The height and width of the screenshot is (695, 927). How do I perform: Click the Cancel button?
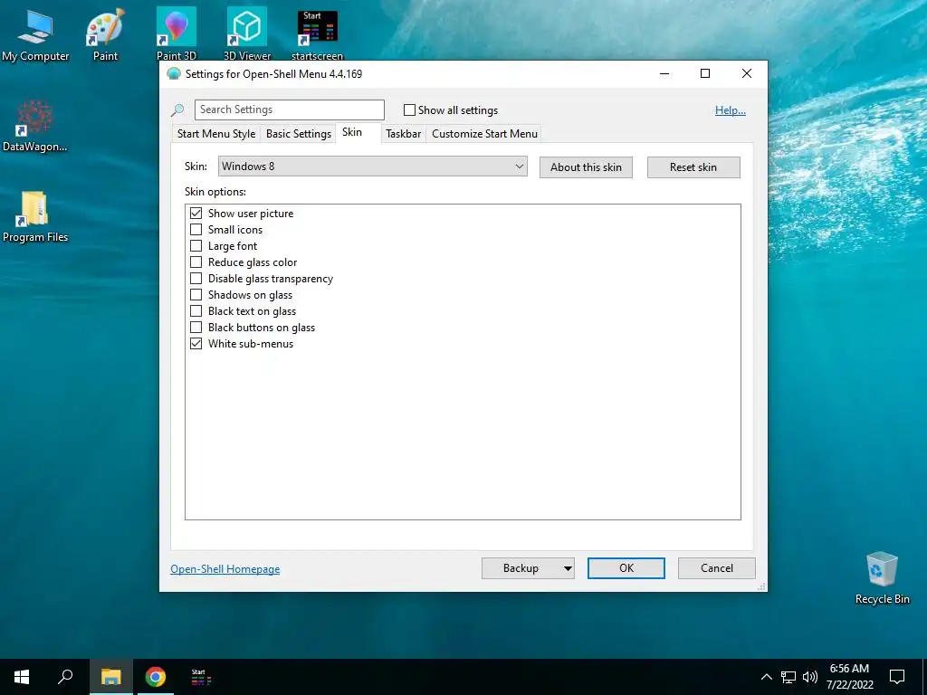tap(717, 568)
